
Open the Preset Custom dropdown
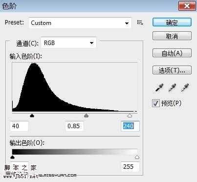pos(80,23)
